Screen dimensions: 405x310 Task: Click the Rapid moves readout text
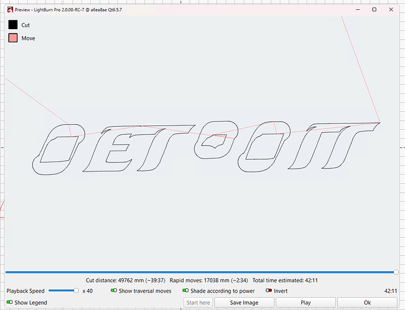click(208, 280)
